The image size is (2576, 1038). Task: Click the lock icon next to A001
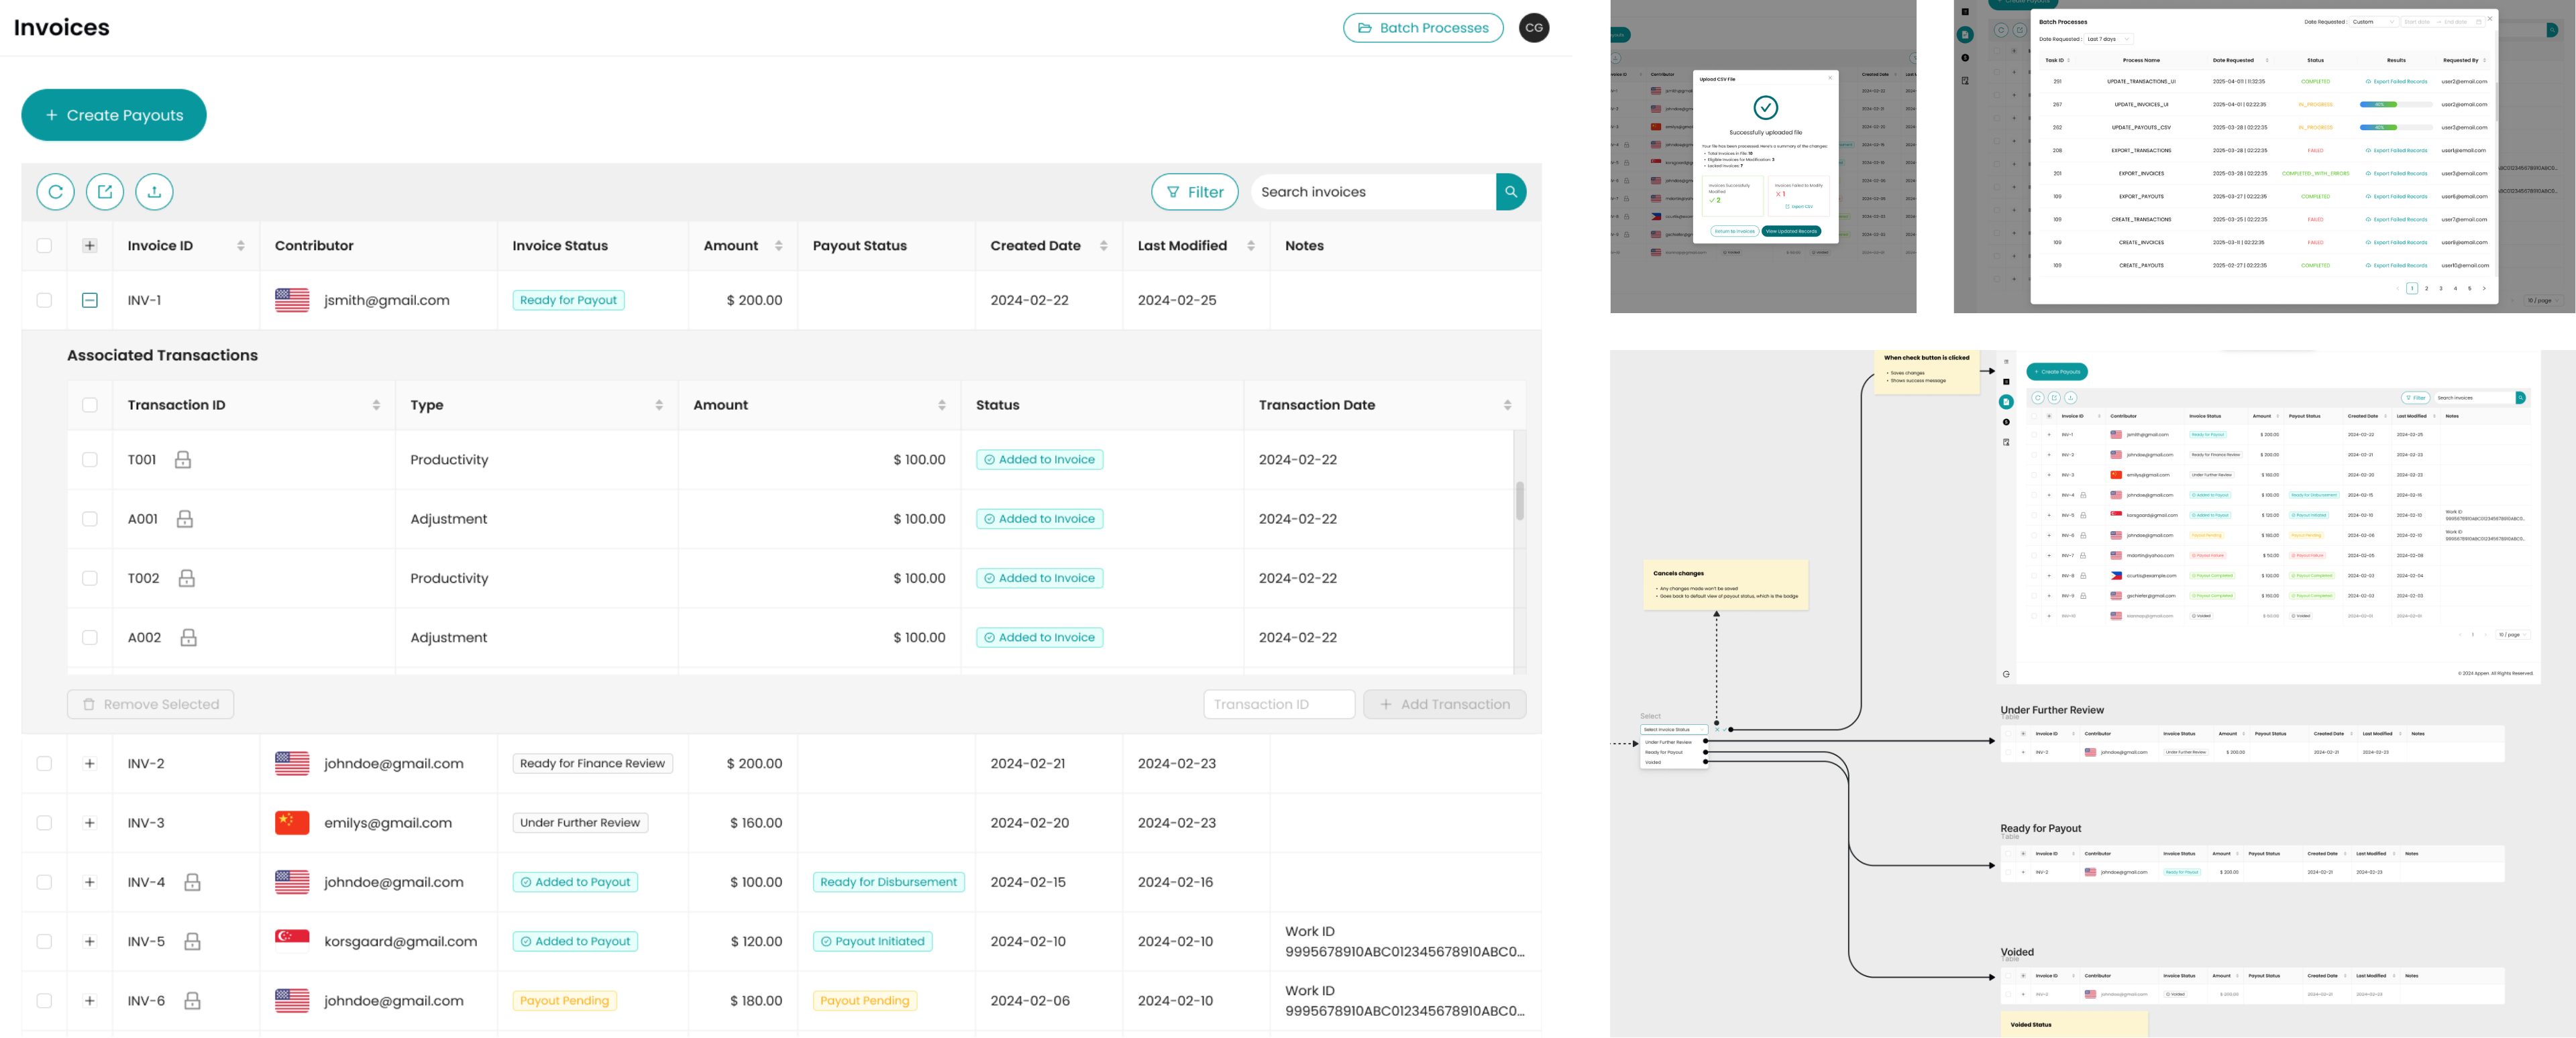point(185,519)
